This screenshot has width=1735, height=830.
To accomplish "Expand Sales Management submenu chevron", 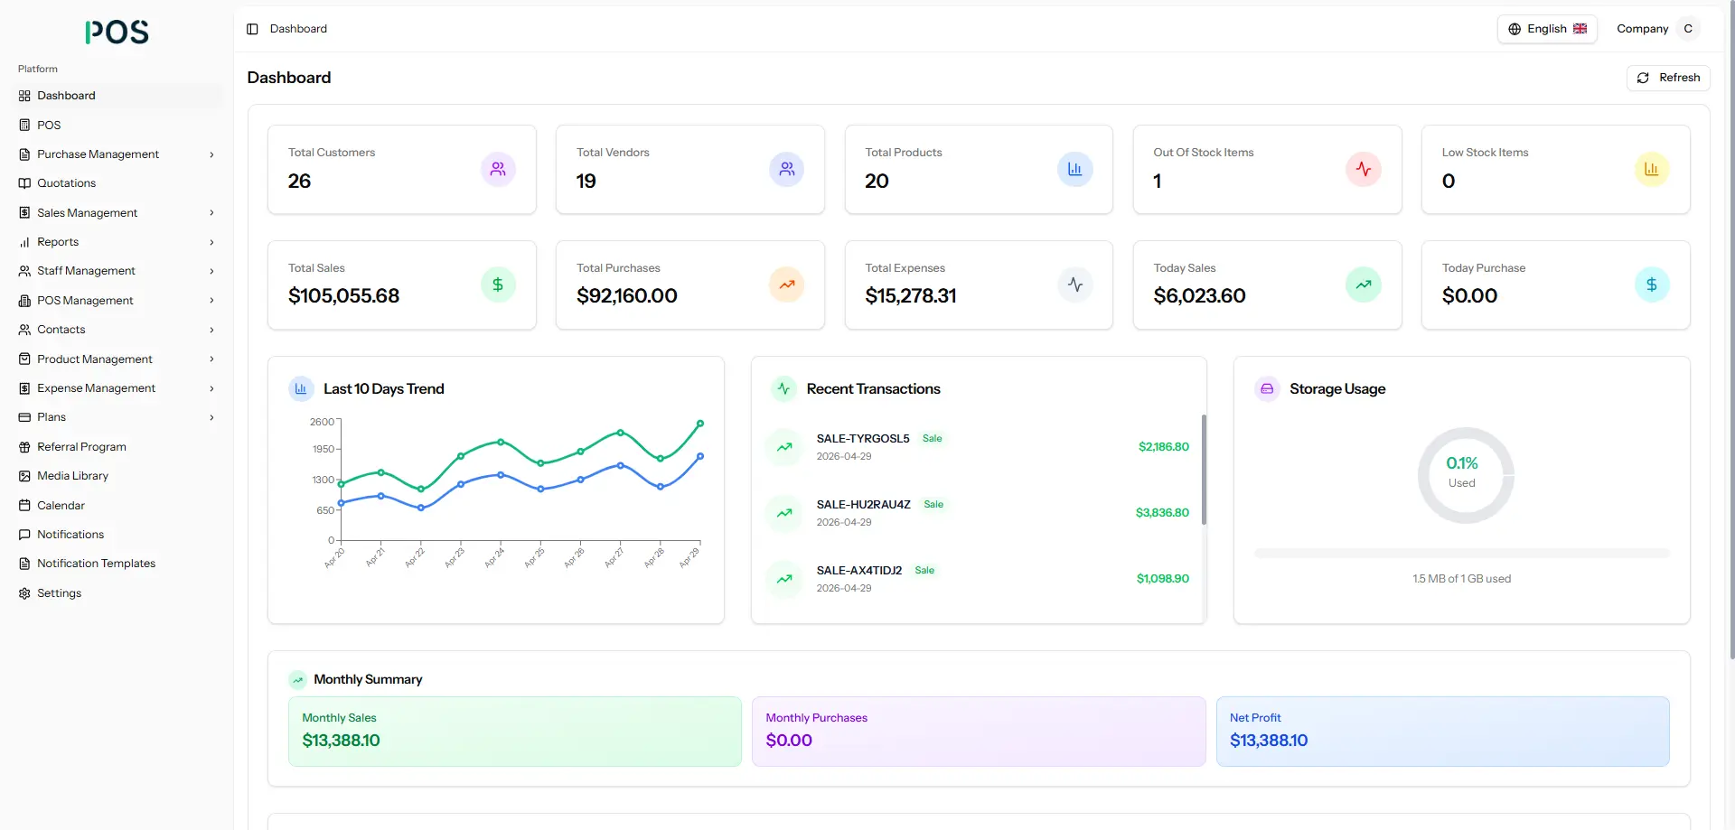I will point(212,213).
